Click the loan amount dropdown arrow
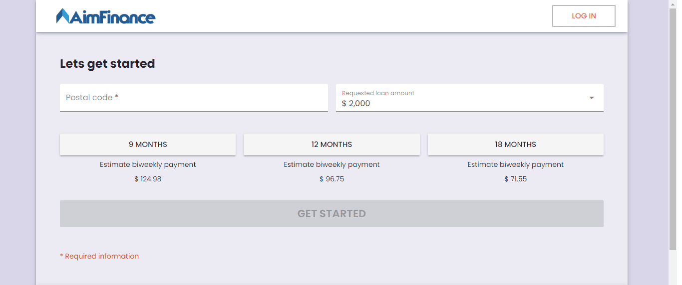Screen dimensions: 682x285 [x=592, y=98]
